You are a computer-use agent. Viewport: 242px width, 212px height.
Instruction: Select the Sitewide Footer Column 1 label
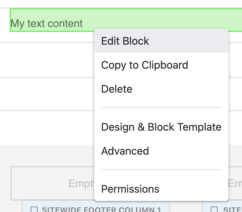pos(100,210)
